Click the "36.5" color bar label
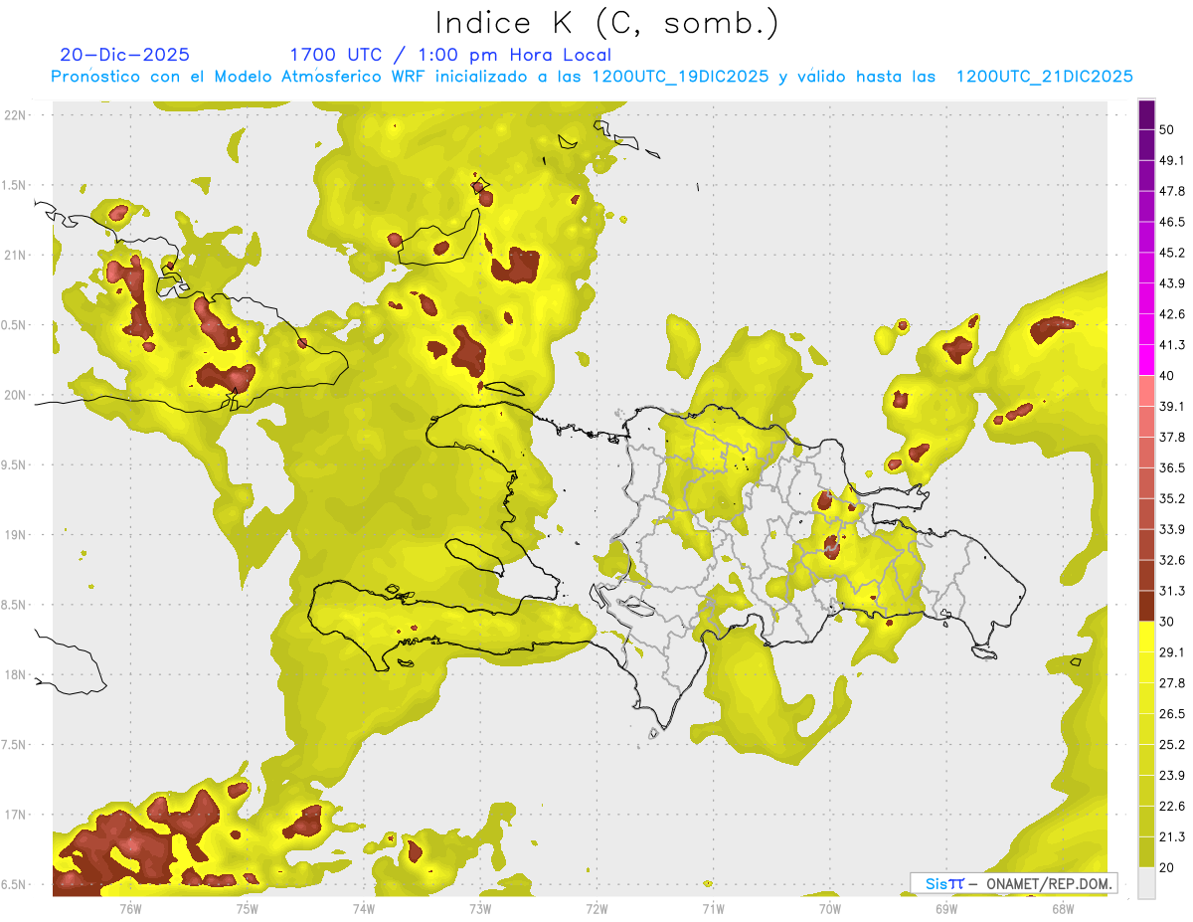 tap(1172, 467)
